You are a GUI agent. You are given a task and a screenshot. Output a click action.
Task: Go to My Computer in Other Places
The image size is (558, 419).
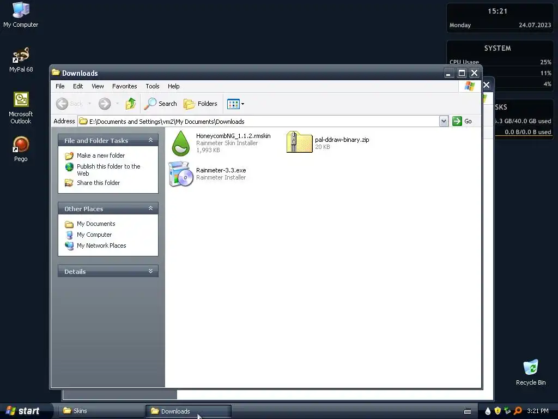(94, 235)
